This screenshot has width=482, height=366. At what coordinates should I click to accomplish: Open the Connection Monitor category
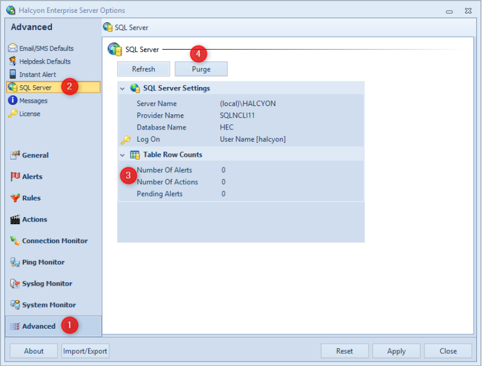54,241
